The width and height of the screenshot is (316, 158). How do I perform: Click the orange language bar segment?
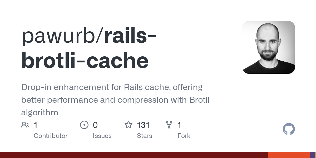pyautogui.click(x=289, y=155)
